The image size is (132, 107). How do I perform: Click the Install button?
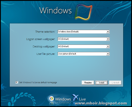pyautogui.click(x=101, y=83)
